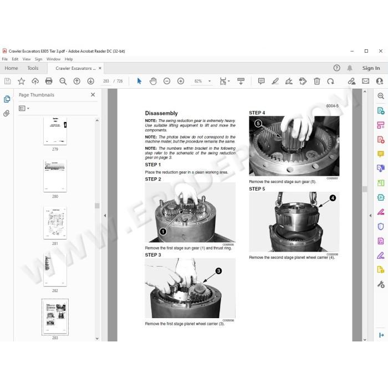Share link to file icon
Viewport: 388px width, 388px height.
point(351,81)
